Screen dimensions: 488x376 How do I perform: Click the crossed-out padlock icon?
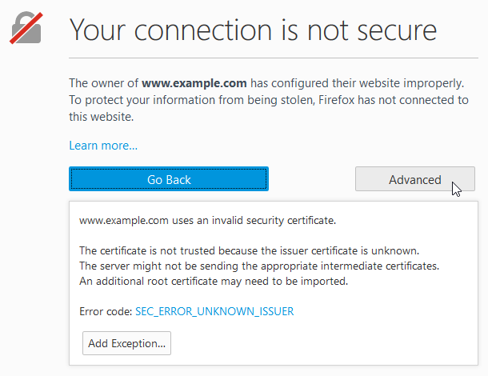point(25,27)
